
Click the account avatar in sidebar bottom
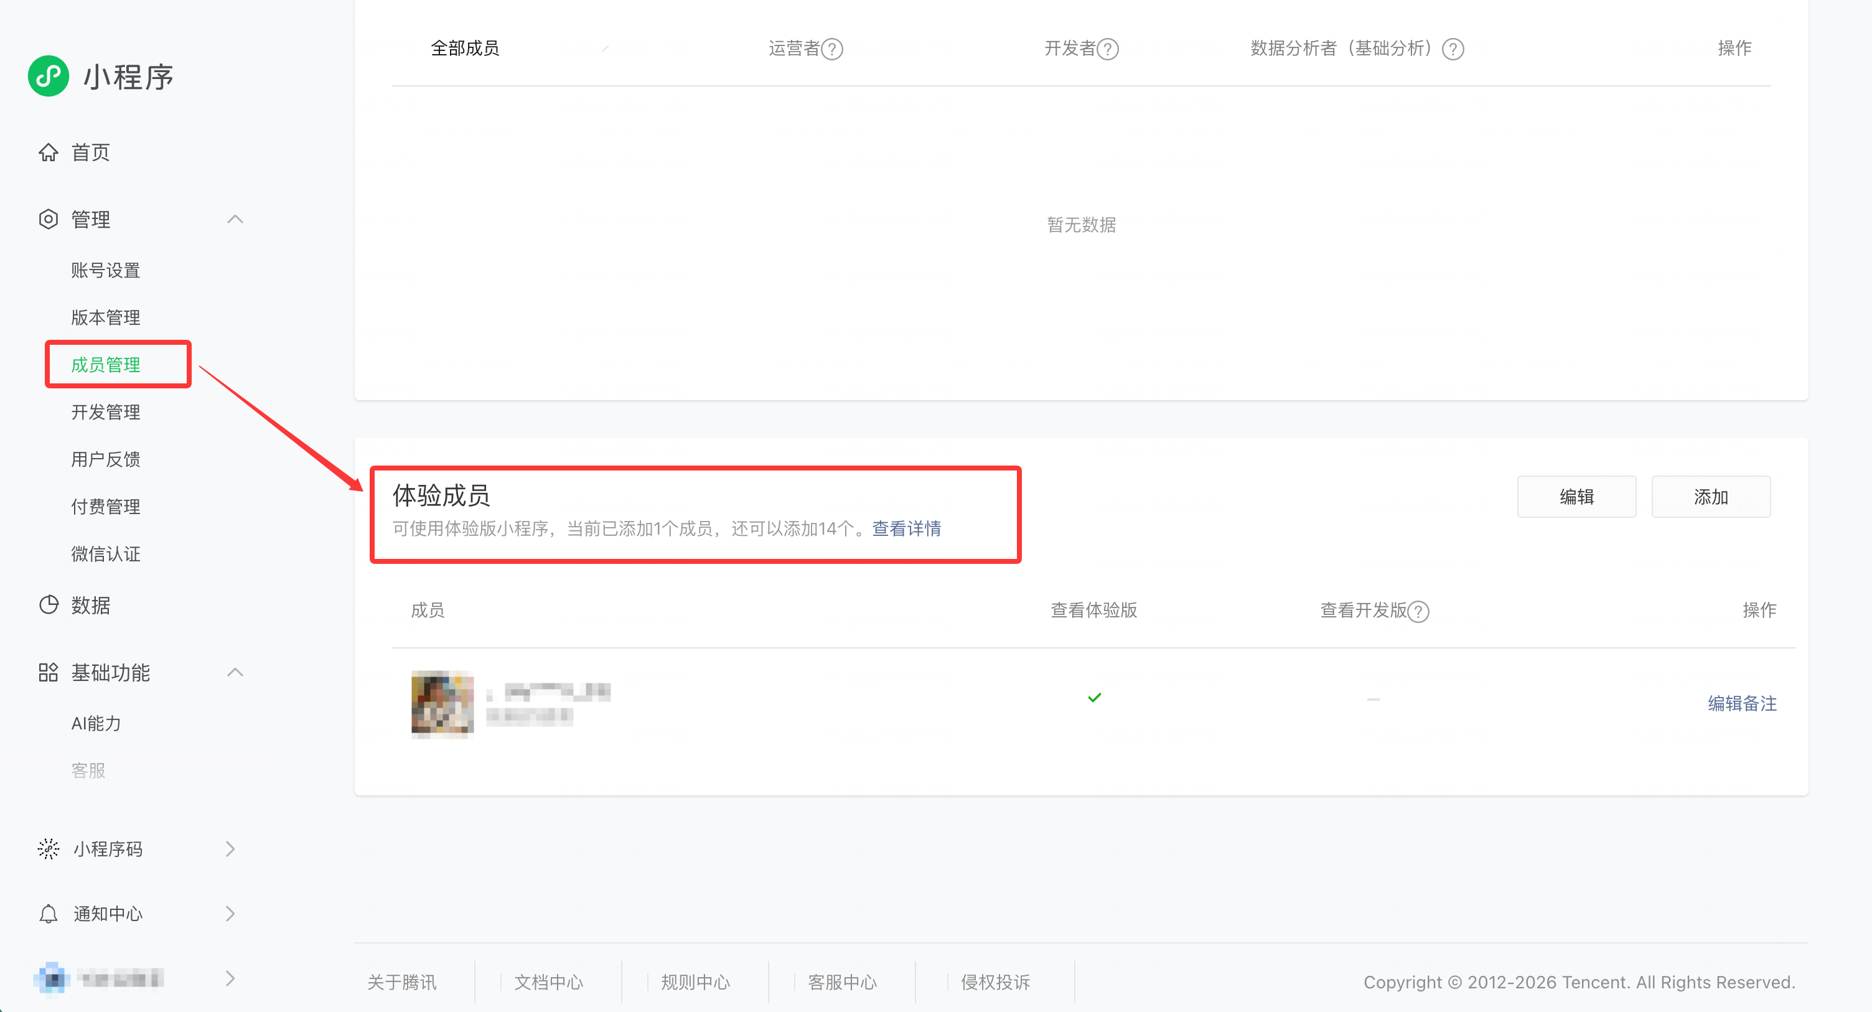(x=51, y=978)
